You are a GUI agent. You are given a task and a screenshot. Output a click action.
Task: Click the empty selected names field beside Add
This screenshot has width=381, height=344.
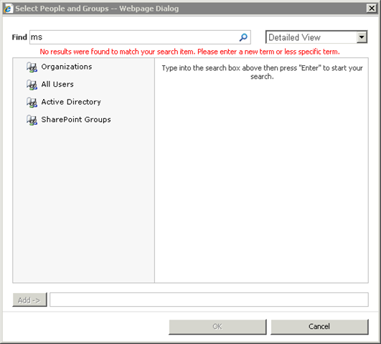click(209, 300)
